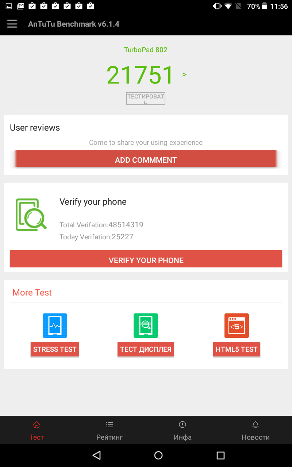Tap the home icon in Тест tab

(36, 425)
